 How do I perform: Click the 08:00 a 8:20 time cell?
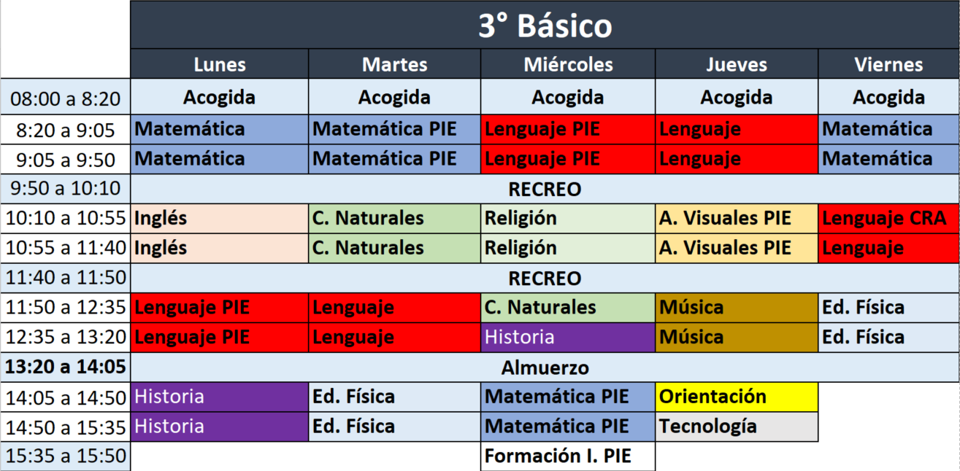coord(66,98)
